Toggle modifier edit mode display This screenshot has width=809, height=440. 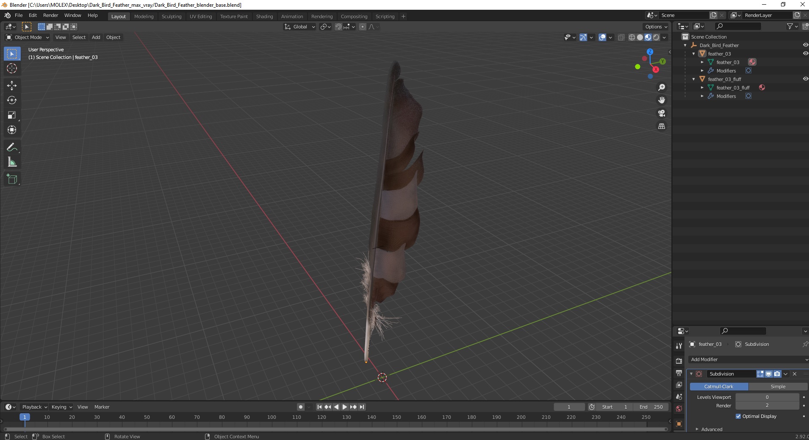click(x=760, y=374)
